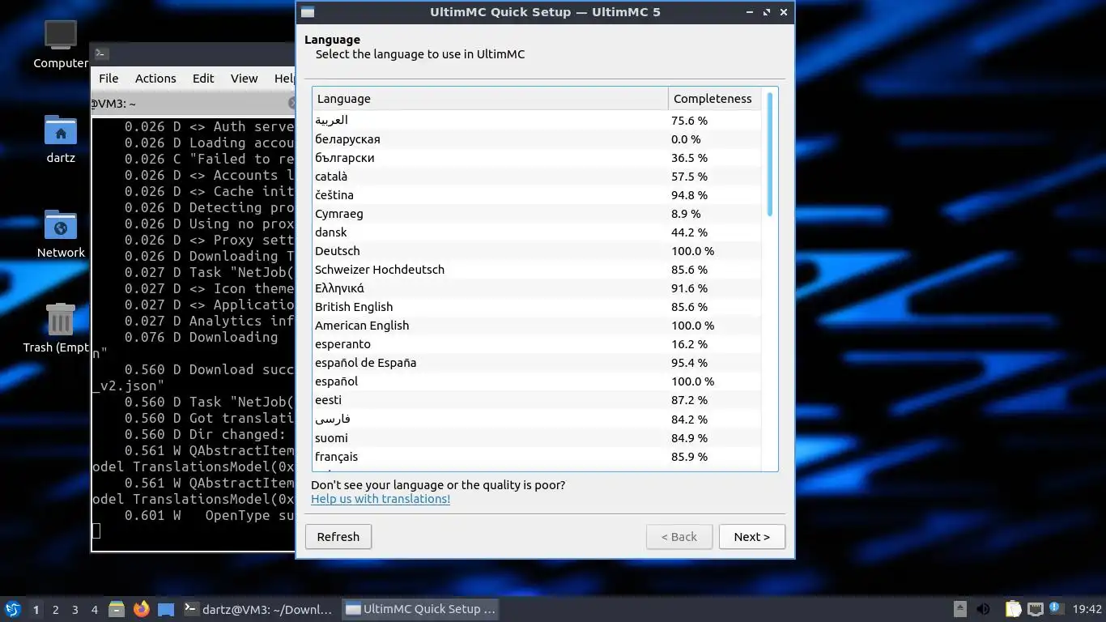Select the Deutsch language row

[x=536, y=251]
